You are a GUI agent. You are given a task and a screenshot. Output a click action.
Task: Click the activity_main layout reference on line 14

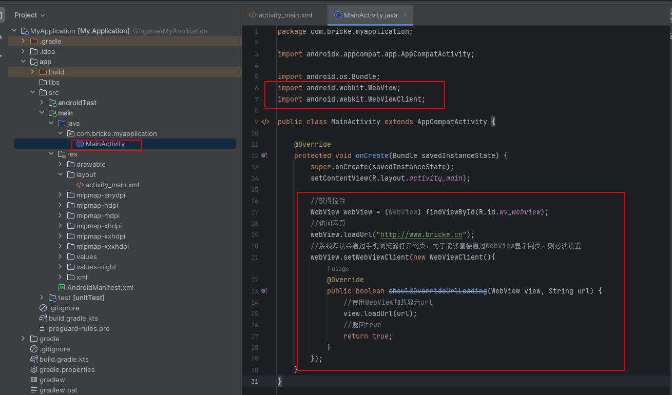(436, 178)
